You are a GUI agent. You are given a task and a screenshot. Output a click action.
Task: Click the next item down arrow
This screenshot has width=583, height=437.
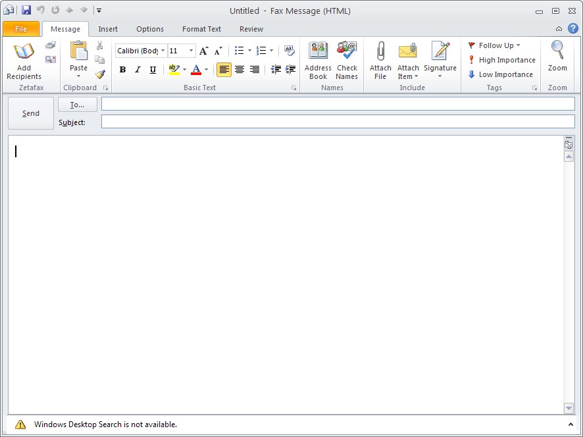click(84, 10)
